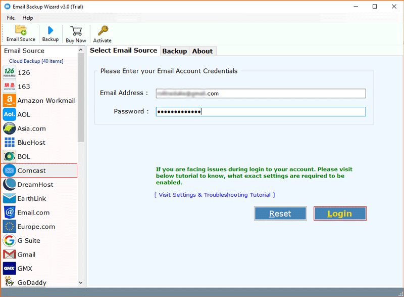Switch to the Select Email Source tab
Viewport: 404px width, 297px height.
coord(123,50)
